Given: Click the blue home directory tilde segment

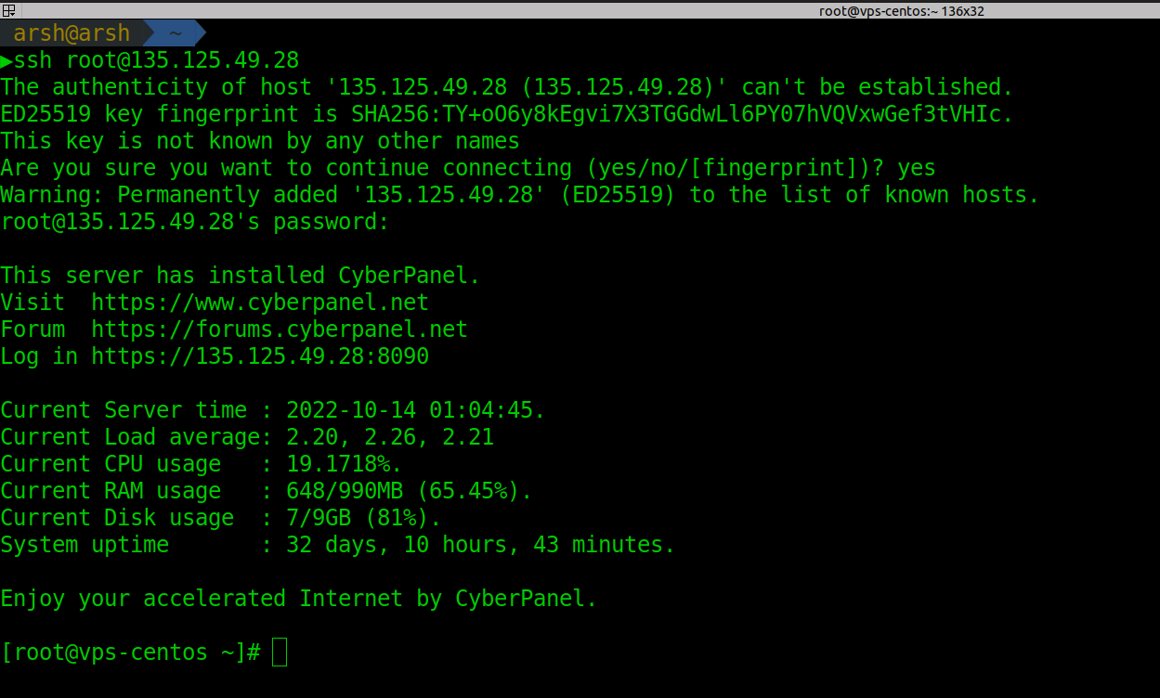Looking at the screenshot, I should 176,34.
